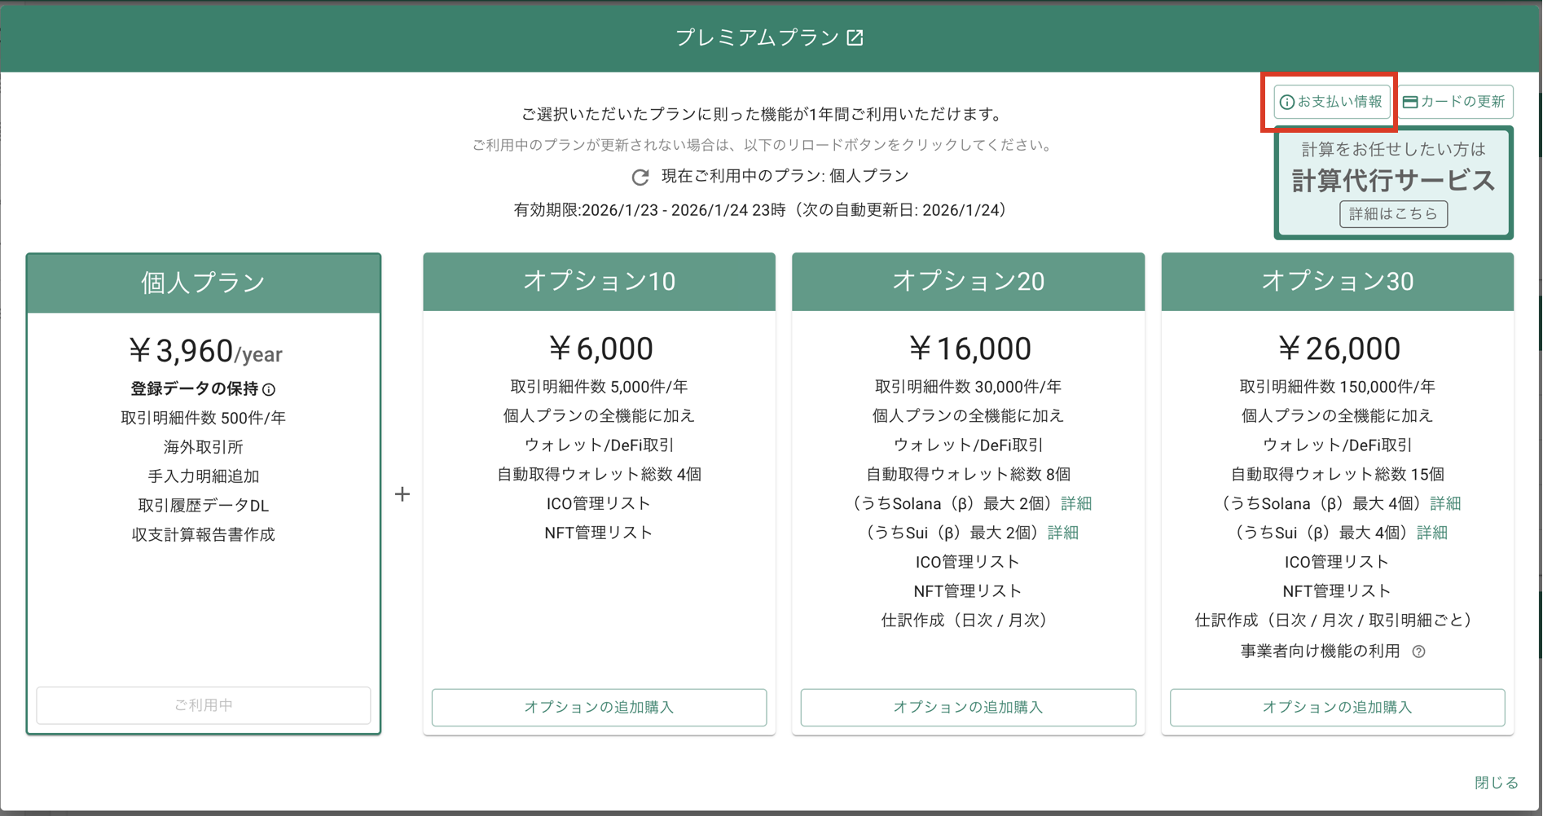Purchase オプション30 with オプションの追加購入
Image resolution: width=1543 pixels, height=816 pixels.
point(1337,707)
